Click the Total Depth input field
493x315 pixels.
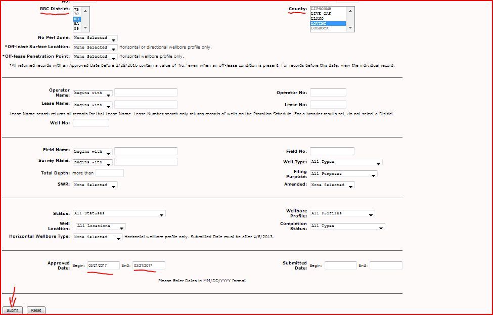[x=110, y=173]
